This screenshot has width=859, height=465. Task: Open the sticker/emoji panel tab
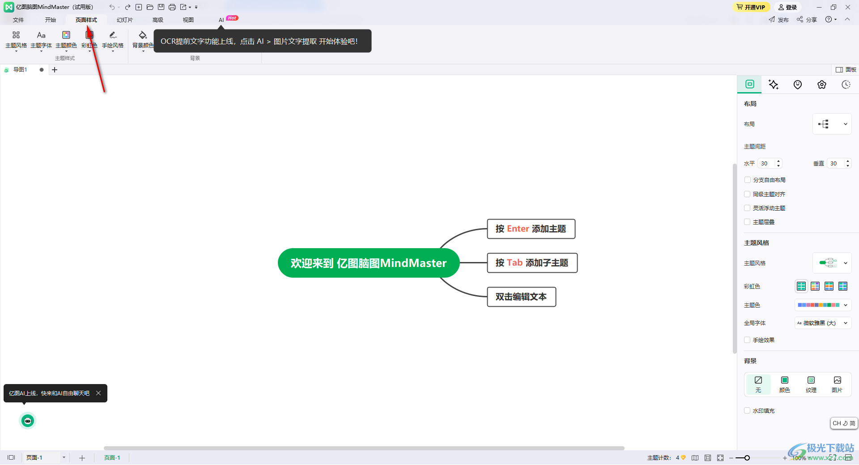[x=798, y=85]
